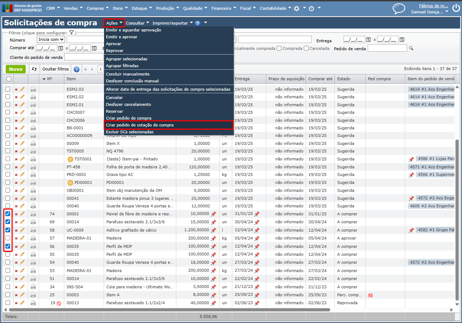The image size is (462, 323).
Task: Click the refresh icon beside Novo button
Action: [x=34, y=69]
